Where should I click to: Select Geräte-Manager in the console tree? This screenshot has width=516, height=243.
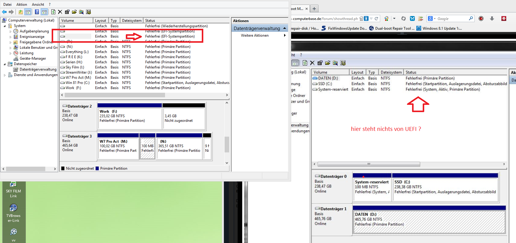pyautogui.click(x=33, y=58)
